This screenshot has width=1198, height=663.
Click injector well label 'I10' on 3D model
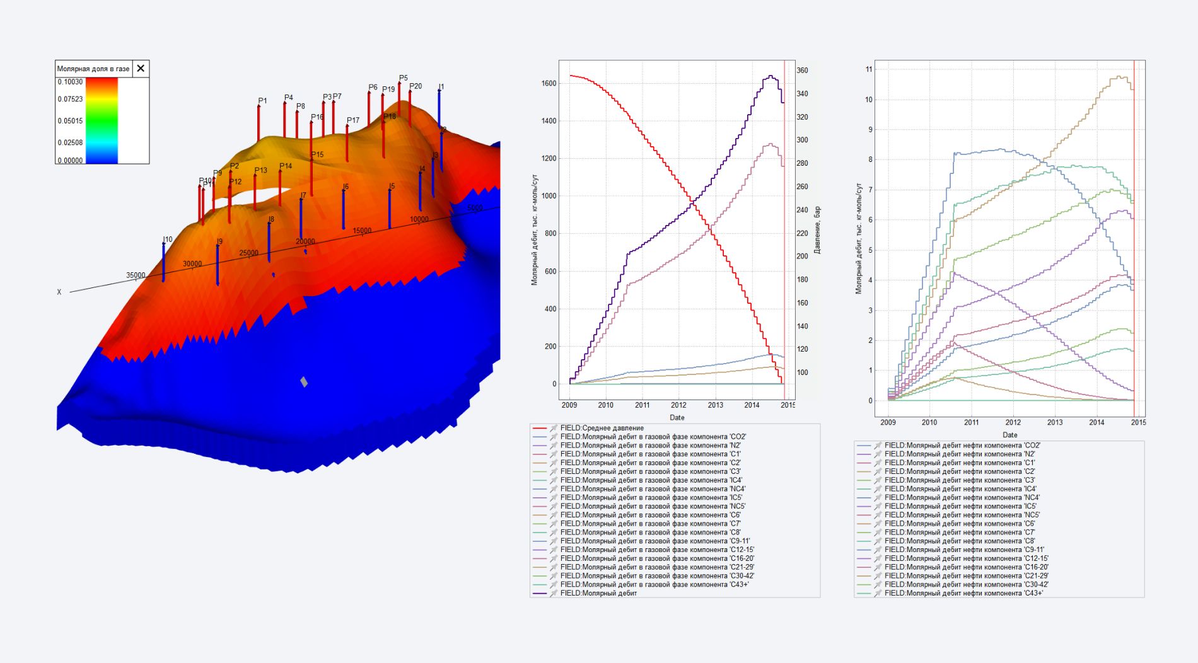click(168, 239)
